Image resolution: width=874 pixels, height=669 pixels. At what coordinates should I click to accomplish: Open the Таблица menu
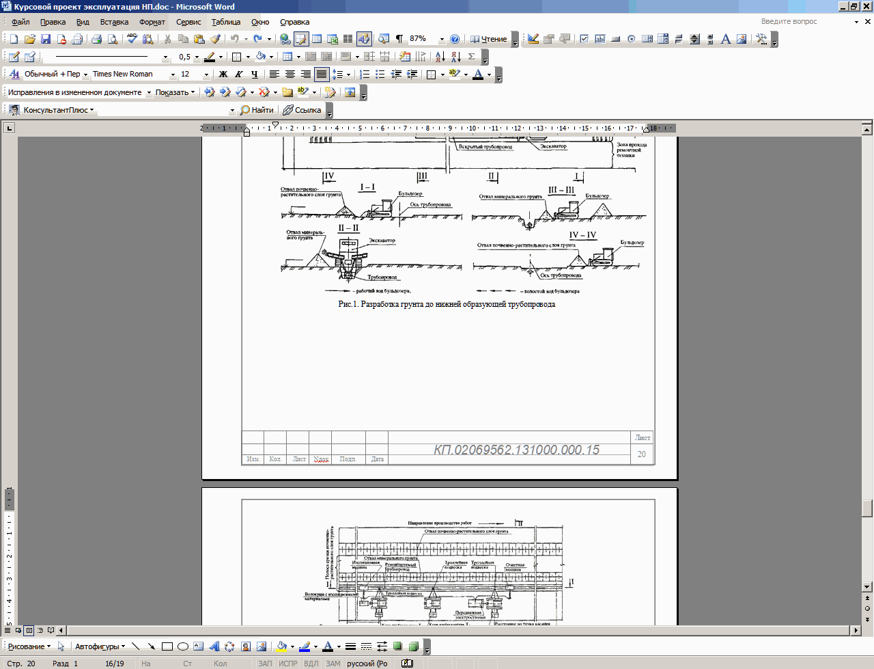pyautogui.click(x=226, y=22)
